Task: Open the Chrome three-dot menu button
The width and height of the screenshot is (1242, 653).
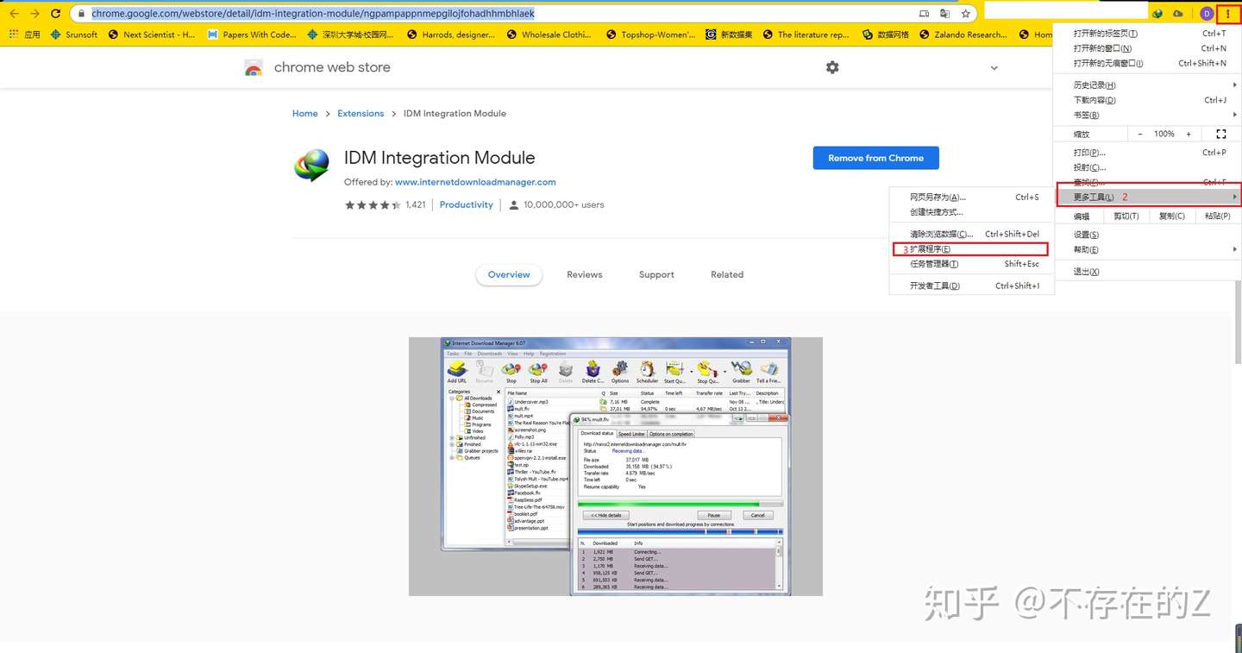Action: (1228, 14)
